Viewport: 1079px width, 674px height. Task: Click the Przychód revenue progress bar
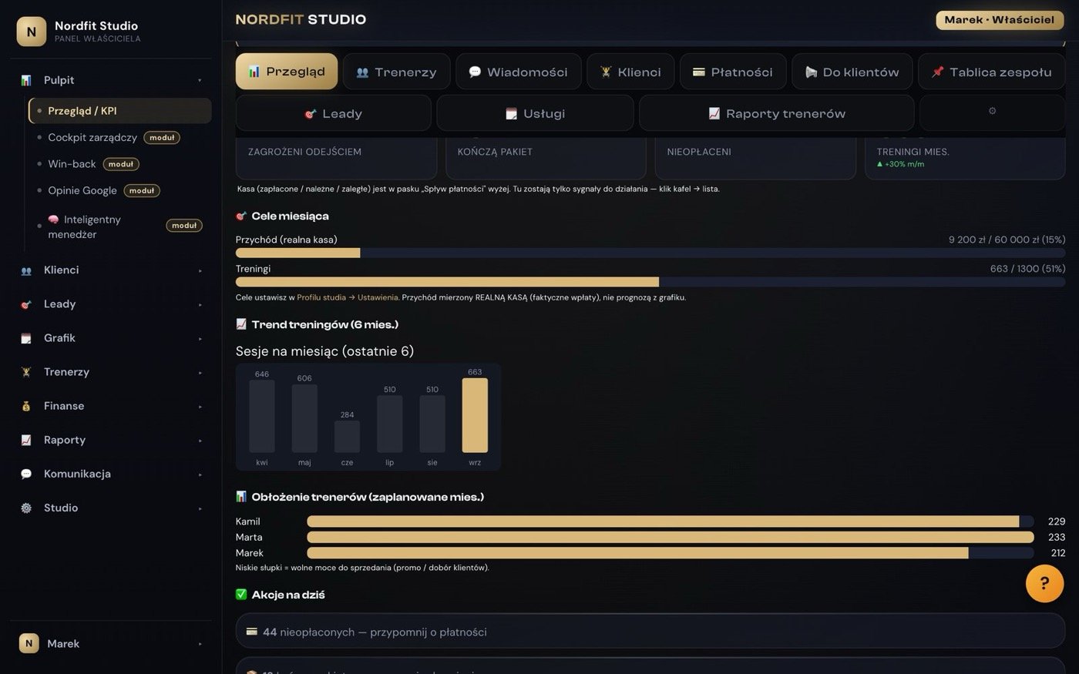[650, 253]
